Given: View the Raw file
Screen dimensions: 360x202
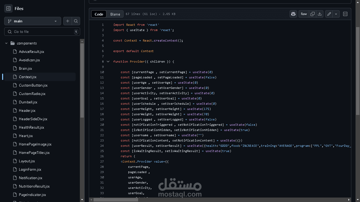Looking at the screenshot, I should click(304, 14).
